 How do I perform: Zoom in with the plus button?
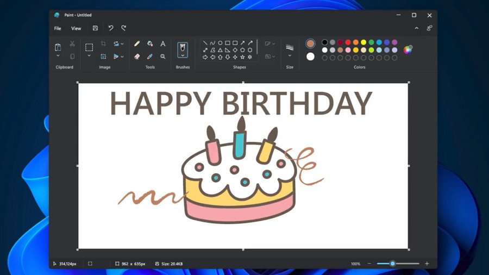[427, 264]
